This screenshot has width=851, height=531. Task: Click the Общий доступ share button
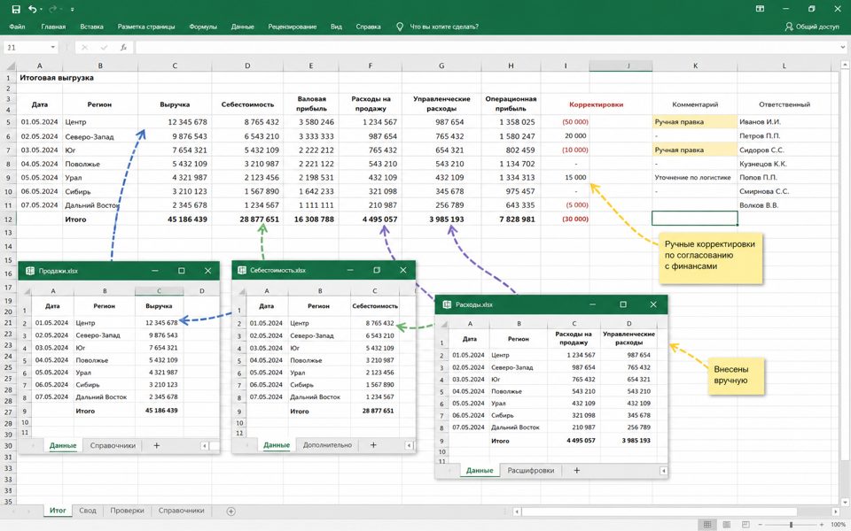click(812, 27)
